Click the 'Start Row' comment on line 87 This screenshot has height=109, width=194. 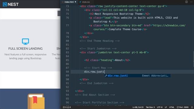(98, 68)
